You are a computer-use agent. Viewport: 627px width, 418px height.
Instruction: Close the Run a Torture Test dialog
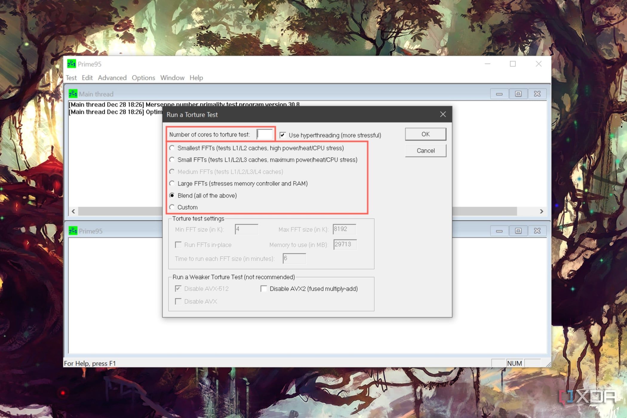[x=443, y=114]
